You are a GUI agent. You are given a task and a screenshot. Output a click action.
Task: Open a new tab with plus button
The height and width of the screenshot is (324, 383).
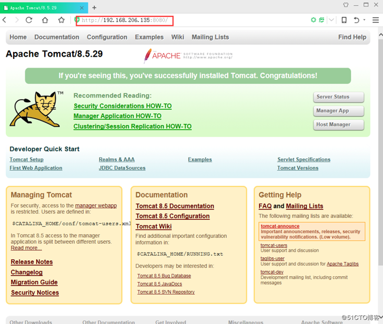(94, 8)
